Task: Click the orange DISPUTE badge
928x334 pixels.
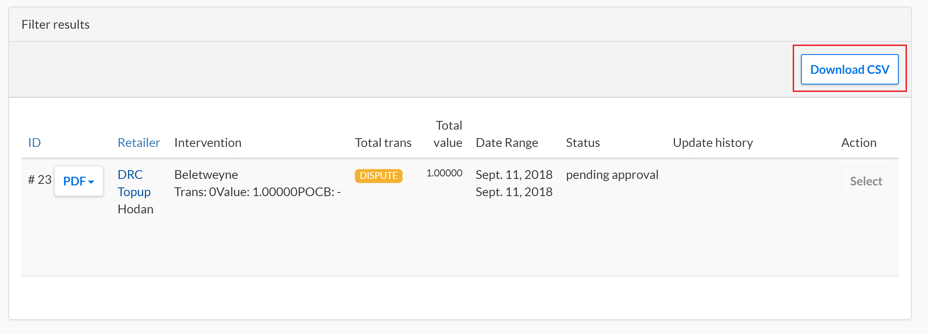Action: point(378,176)
